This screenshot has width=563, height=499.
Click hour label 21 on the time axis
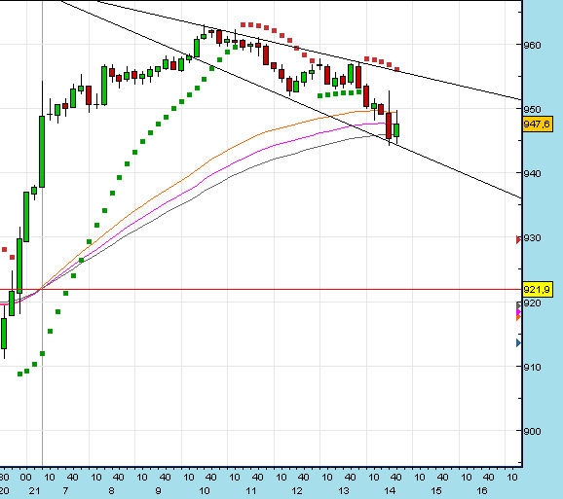tap(34, 491)
